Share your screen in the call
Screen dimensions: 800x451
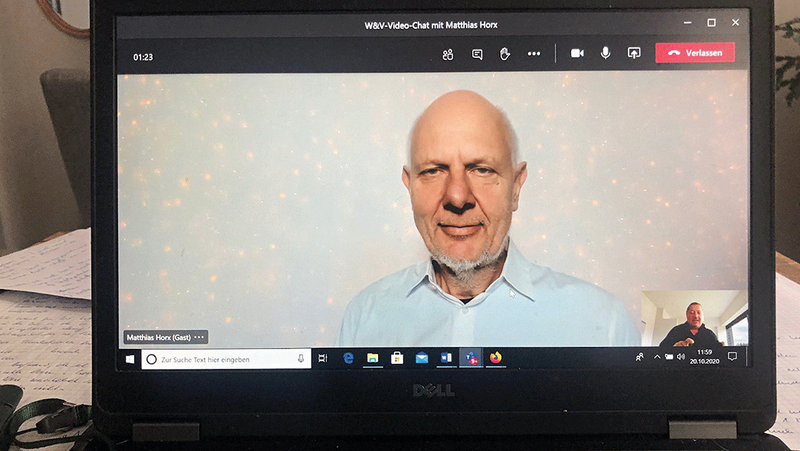634,53
